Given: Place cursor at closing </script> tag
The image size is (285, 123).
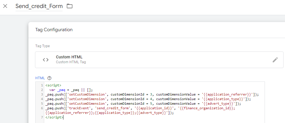Looking at the screenshot, I should (x=54, y=117).
